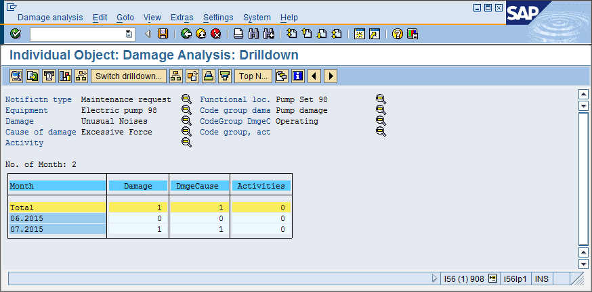The height and width of the screenshot is (292, 592).
Task: Click the magnifier beside Notifictn type
Action: click(x=186, y=99)
